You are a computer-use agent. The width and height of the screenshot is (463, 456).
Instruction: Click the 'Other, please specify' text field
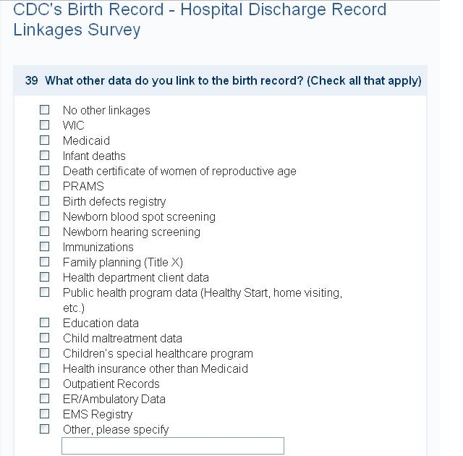[173, 446]
